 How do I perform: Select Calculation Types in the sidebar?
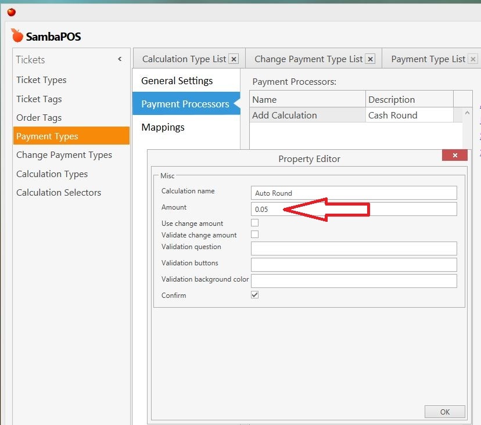tap(52, 174)
